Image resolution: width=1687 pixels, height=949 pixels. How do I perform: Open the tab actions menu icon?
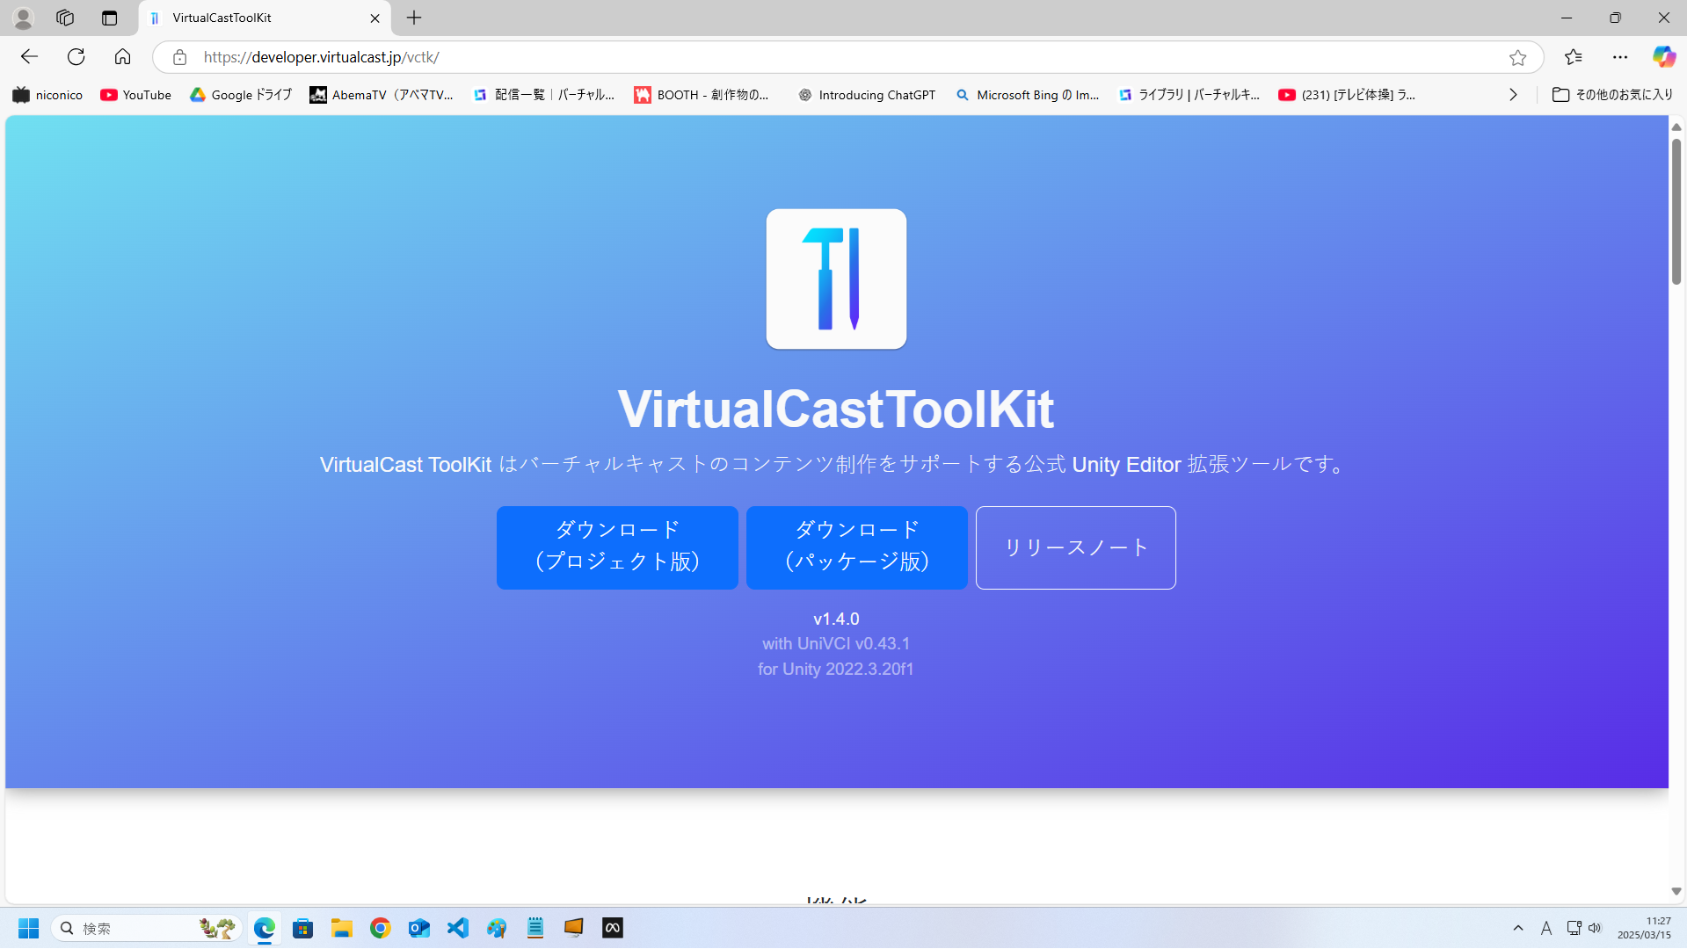[x=109, y=18]
